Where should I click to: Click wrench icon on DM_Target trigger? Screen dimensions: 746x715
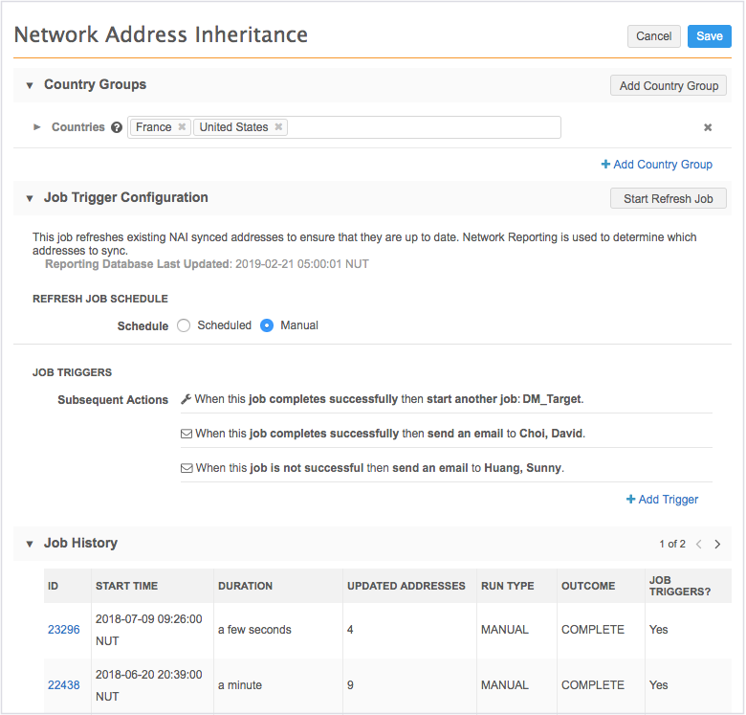pos(186,399)
